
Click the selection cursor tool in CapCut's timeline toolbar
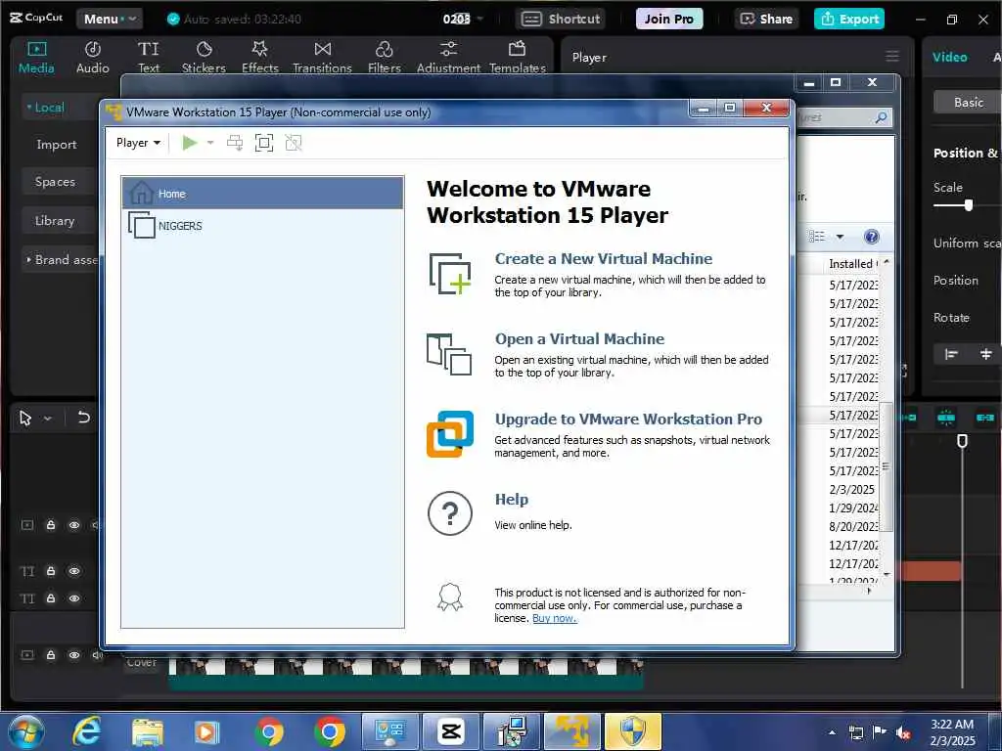click(x=25, y=418)
